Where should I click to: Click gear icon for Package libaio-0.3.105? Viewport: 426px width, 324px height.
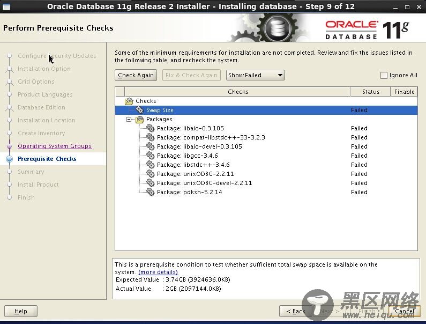(150, 128)
